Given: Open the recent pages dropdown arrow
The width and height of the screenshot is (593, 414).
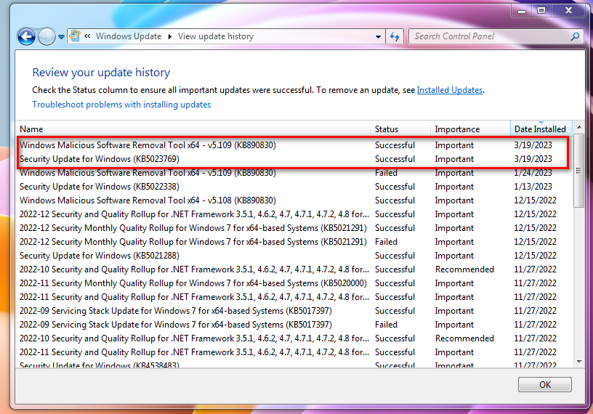Looking at the screenshot, I should pos(61,37).
